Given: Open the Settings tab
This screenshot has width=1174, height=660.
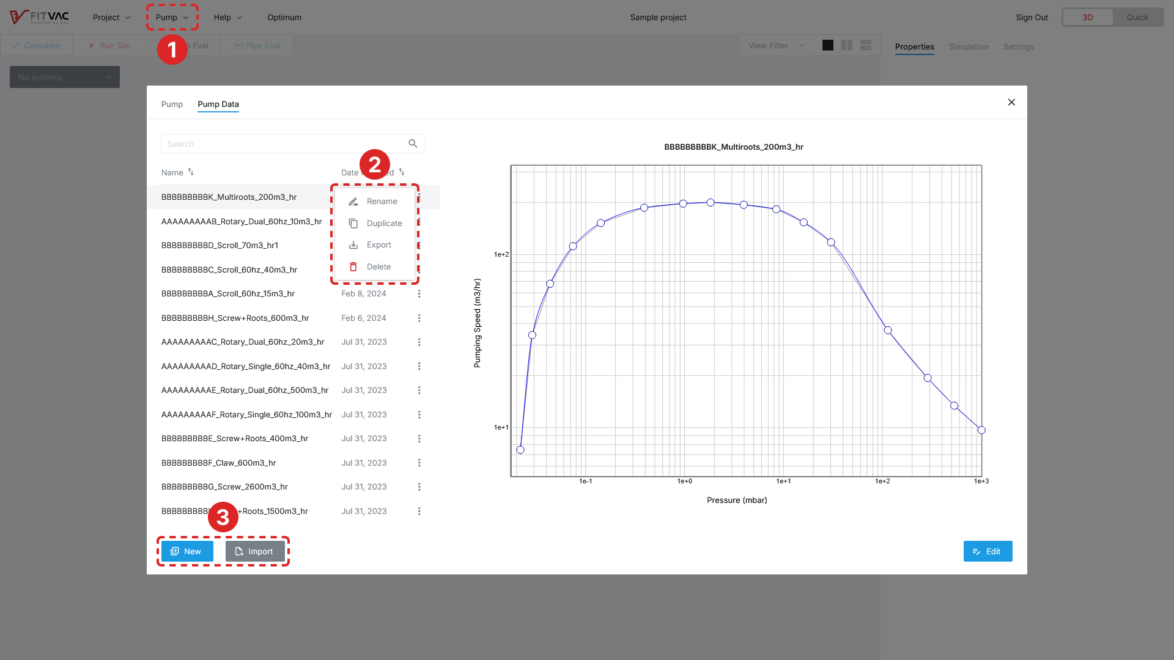Looking at the screenshot, I should [1019, 47].
